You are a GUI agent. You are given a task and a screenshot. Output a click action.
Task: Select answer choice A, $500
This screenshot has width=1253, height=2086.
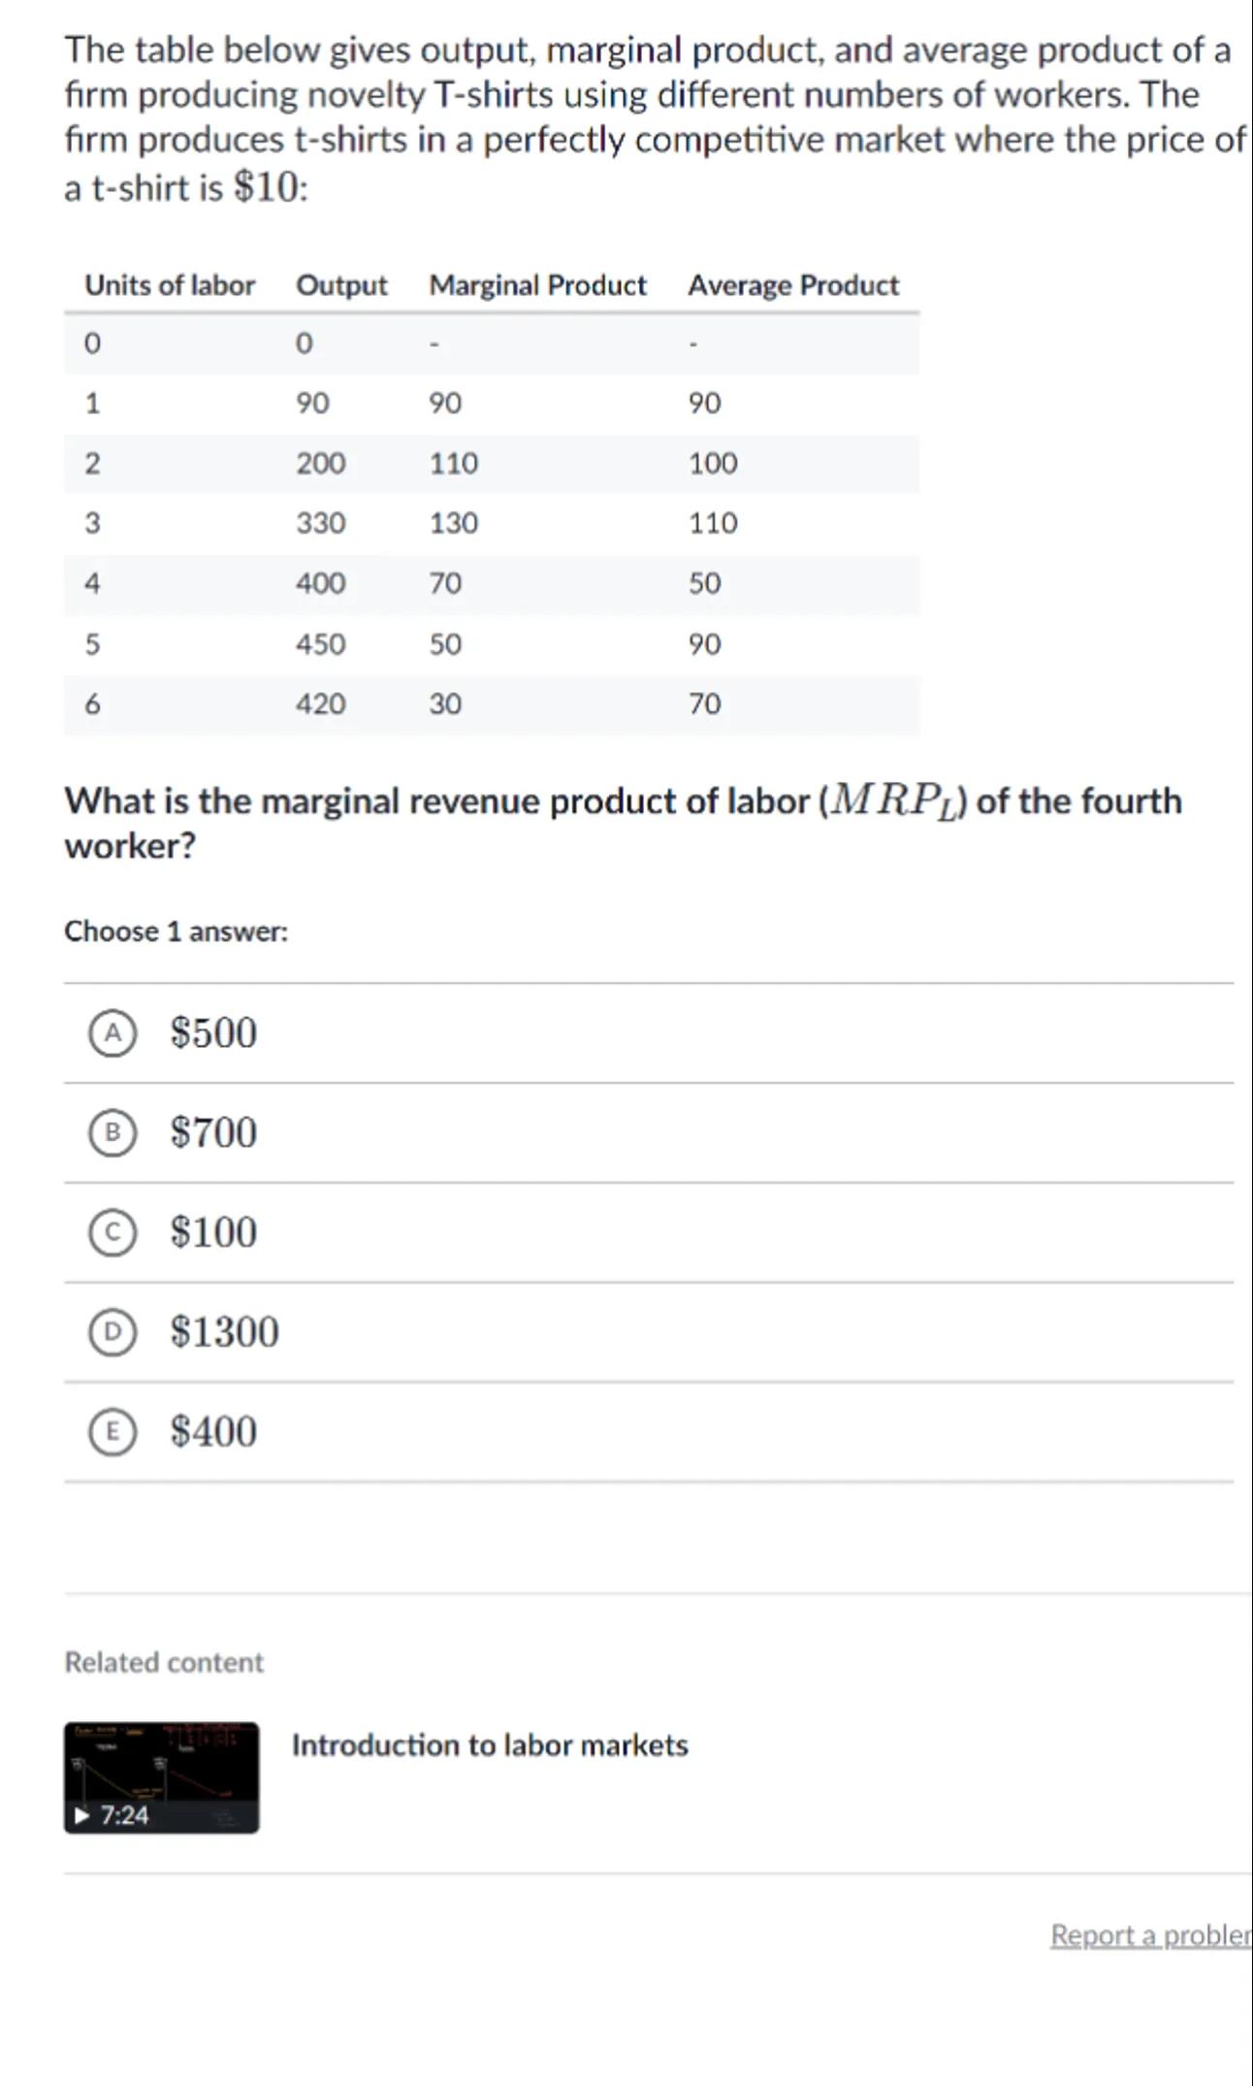click(112, 1032)
